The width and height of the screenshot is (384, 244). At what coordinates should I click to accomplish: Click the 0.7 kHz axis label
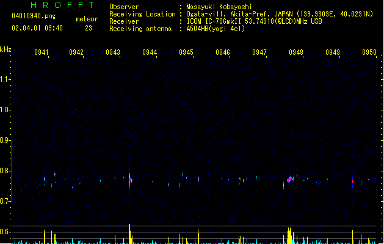pos(4,201)
